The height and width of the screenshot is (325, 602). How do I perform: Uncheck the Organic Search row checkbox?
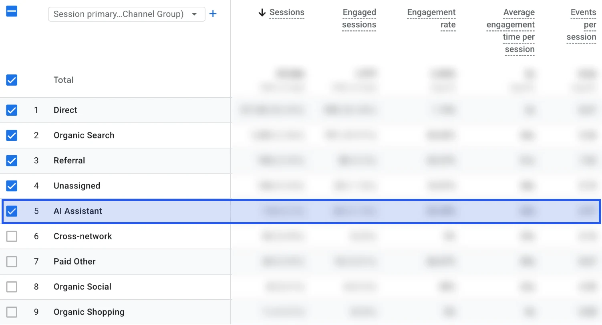click(x=12, y=135)
